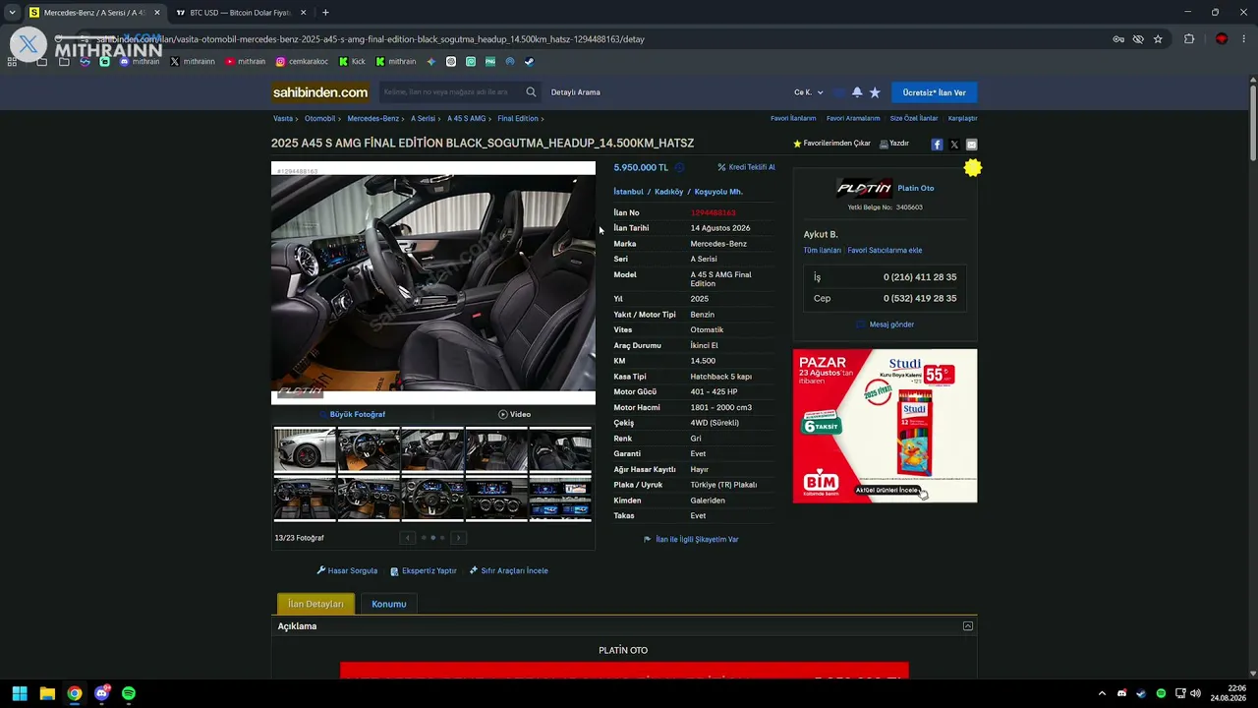Open favorites star in the site header

[x=875, y=92]
